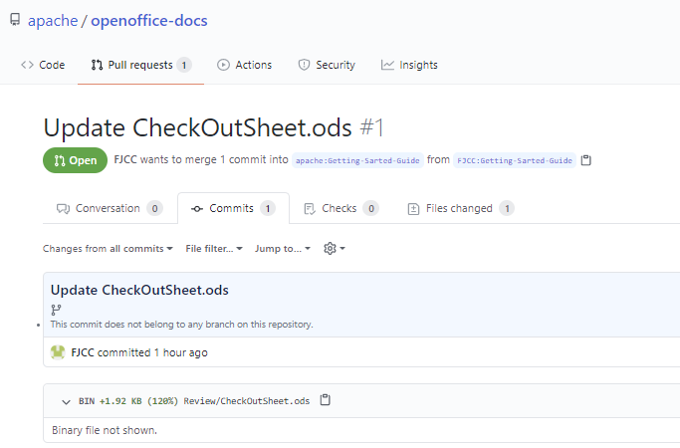Click the Insights graph icon

coord(387,65)
